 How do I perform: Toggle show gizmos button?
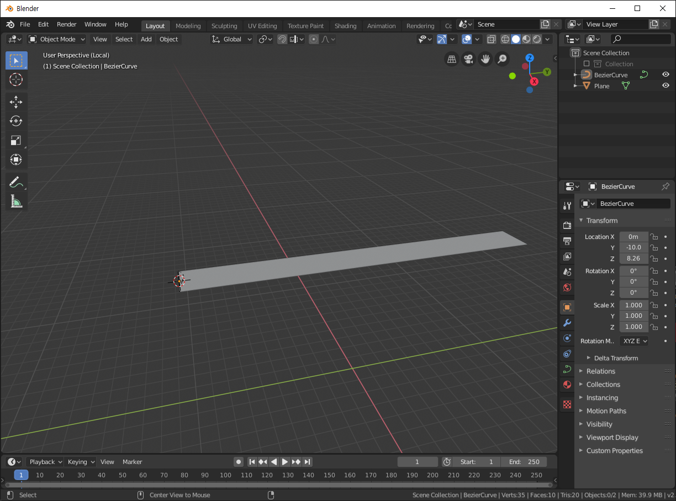point(442,39)
